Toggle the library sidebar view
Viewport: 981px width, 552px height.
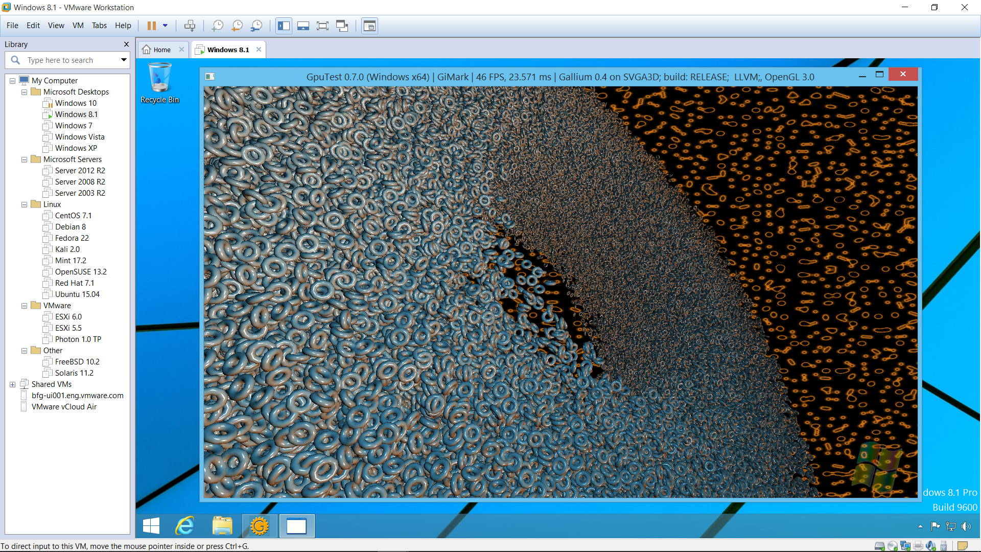(x=284, y=26)
